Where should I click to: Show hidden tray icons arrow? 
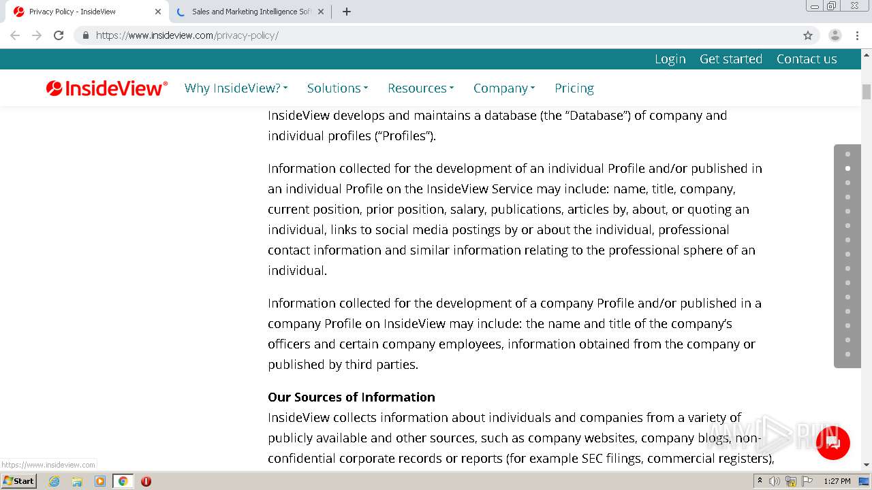click(x=760, y=481)
